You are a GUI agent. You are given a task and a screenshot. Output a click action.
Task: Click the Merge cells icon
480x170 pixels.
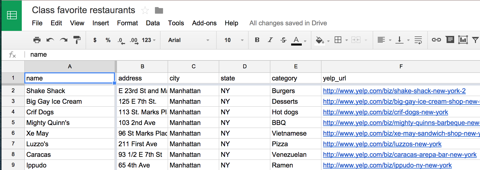[356, 40]
